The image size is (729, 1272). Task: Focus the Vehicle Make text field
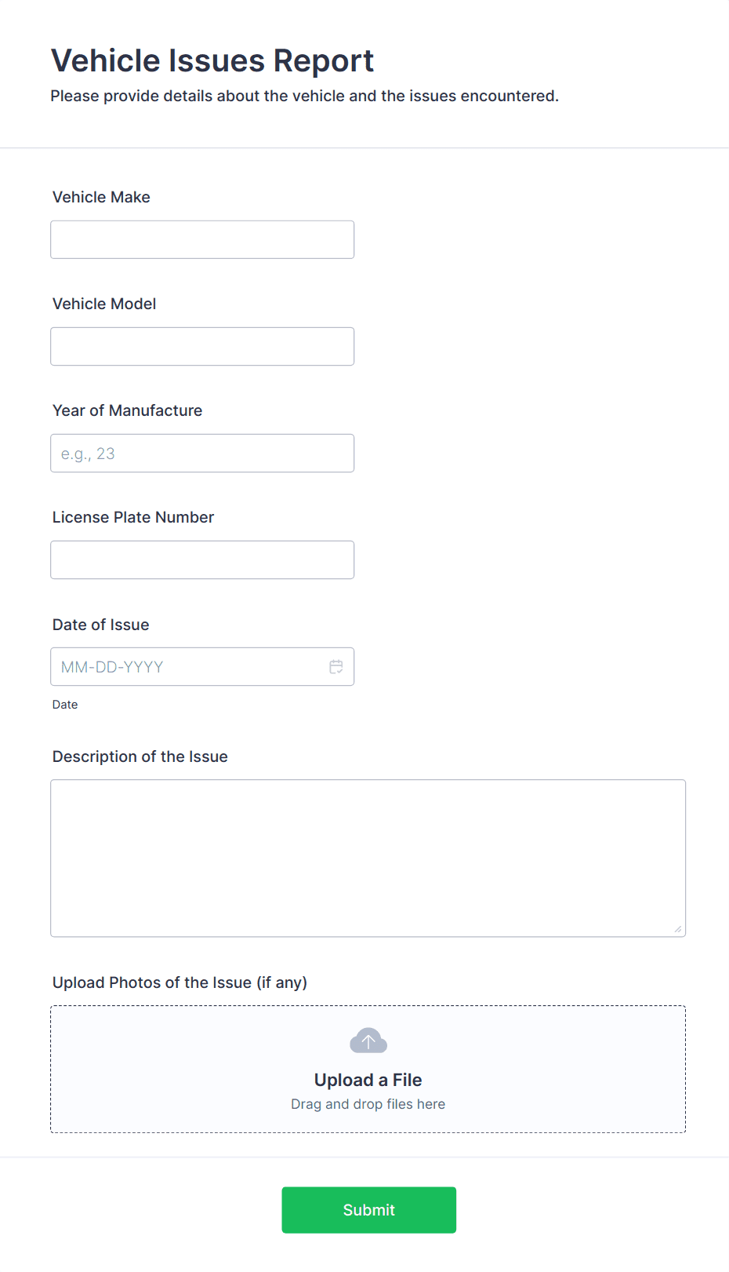202,240
